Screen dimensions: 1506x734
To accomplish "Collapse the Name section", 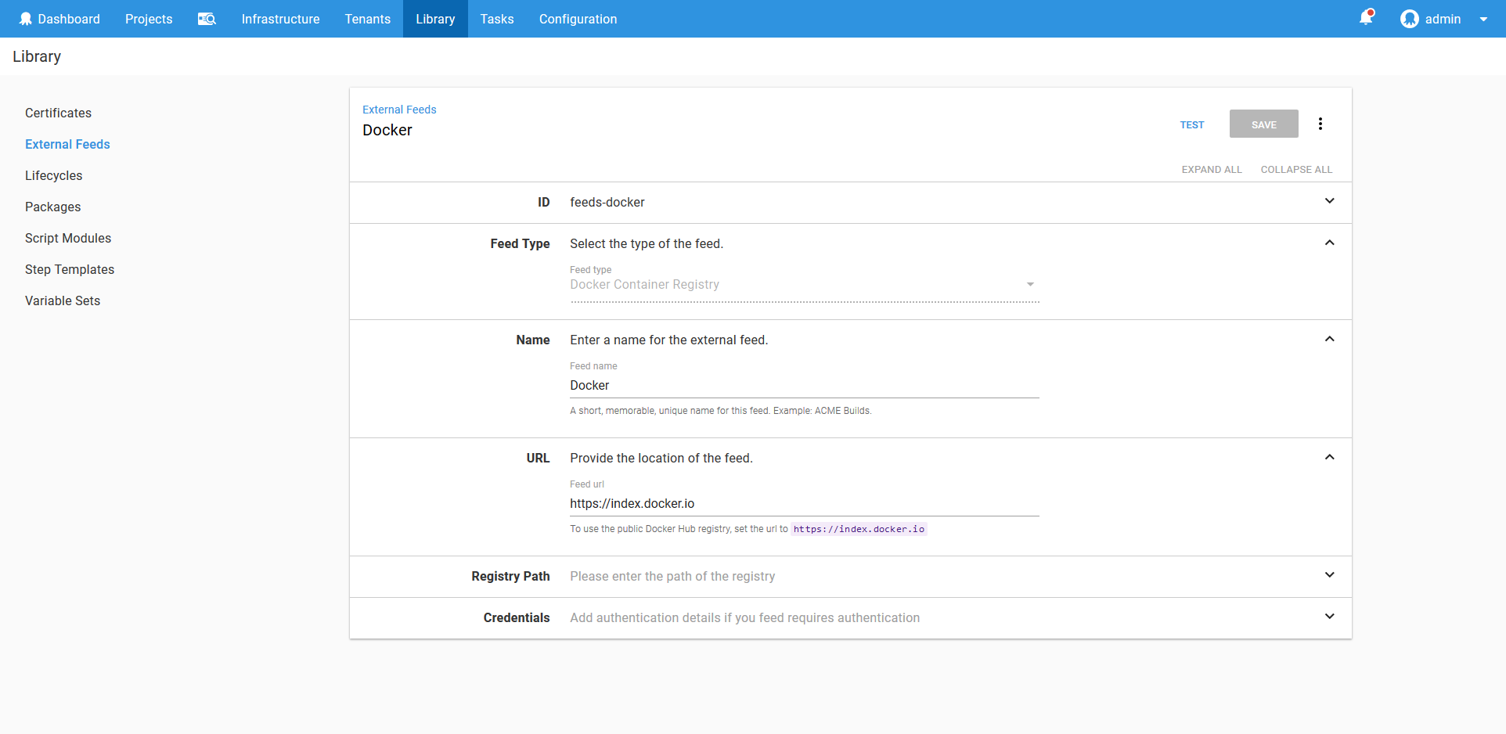I will point(1329,339).
